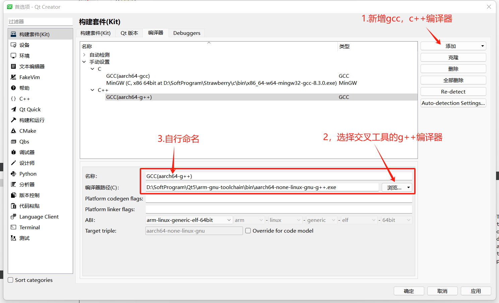Select the Language Client icon
The height and width of the screenshot is (303, 499).
[13, 217]
